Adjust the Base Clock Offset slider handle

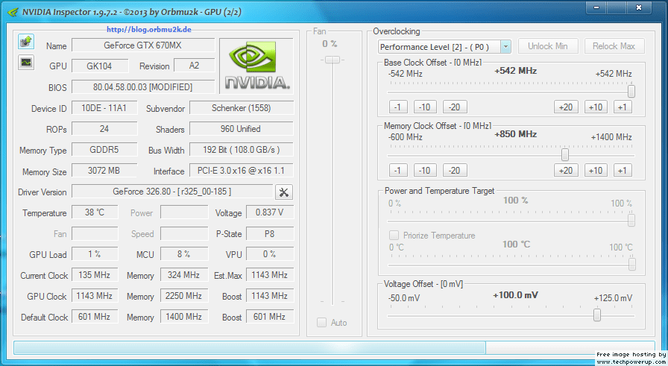pyautogui.click(x=631, y=91)
